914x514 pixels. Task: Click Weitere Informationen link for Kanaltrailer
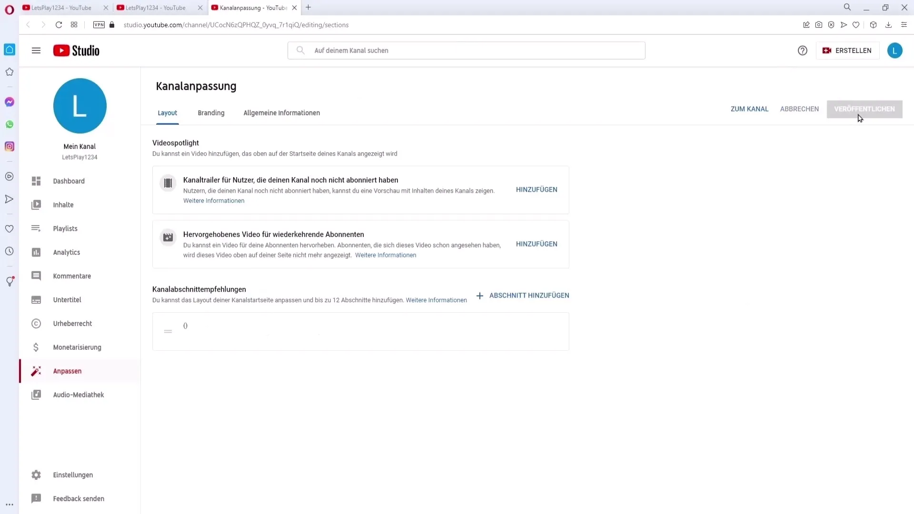click(x=213, y=200)
